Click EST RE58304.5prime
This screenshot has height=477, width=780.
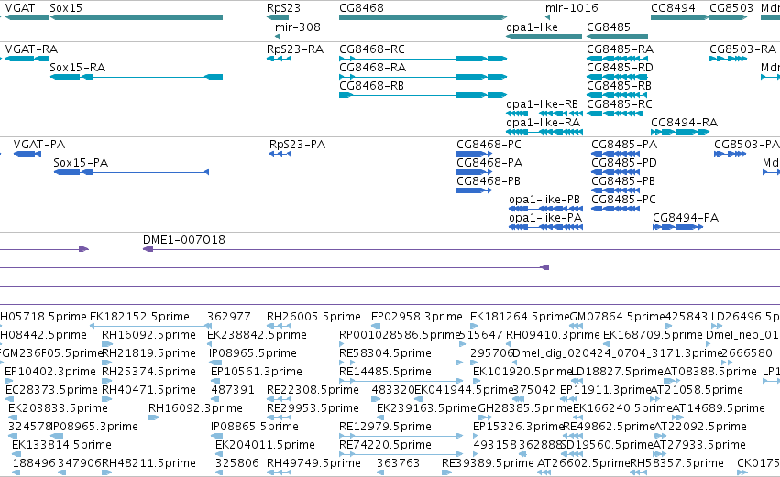[385, 353]
